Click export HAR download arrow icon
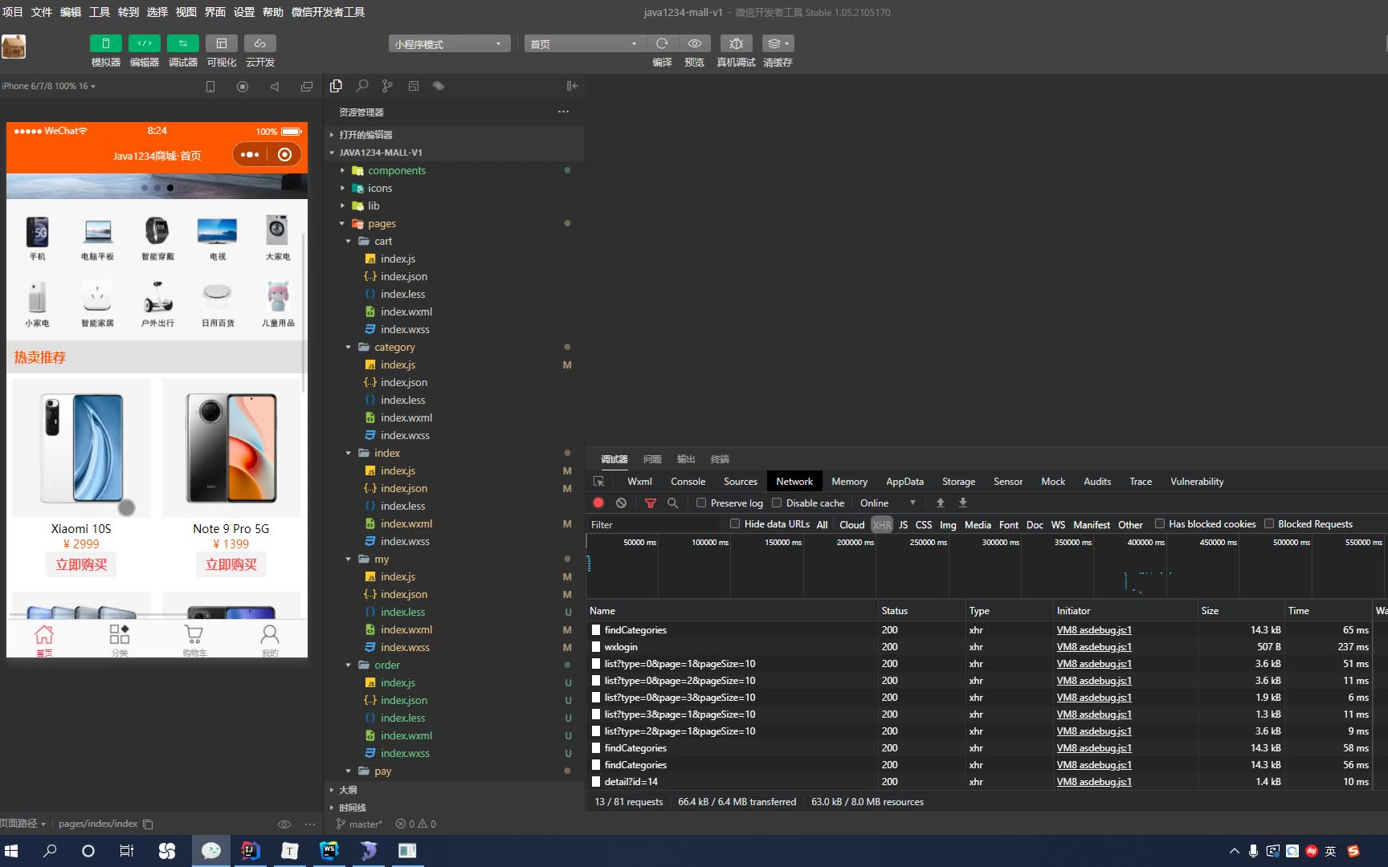 pyautogui.click(x=963, y=503)
